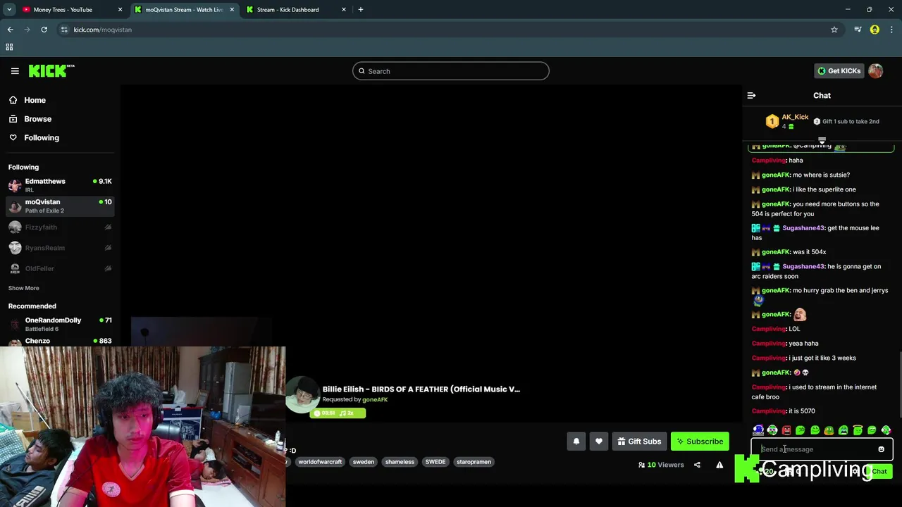Open moQvistan channel in sidebar

[x=59, y=206]
